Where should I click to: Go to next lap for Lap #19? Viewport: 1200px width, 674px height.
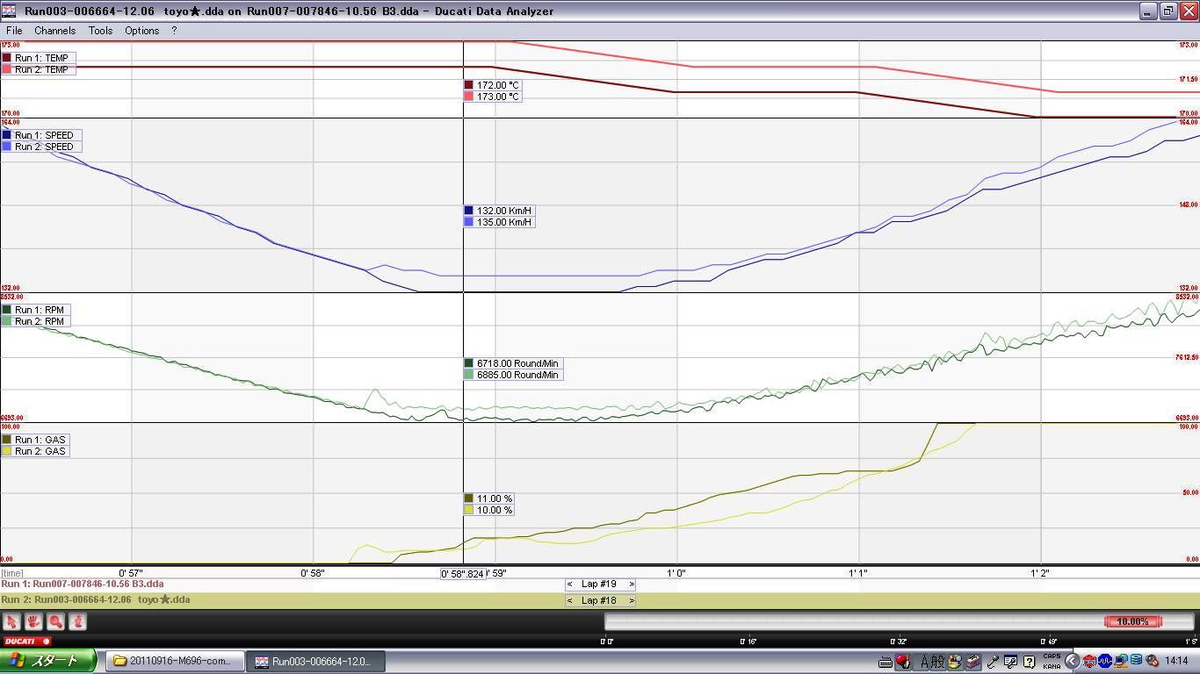coord(631,584)
